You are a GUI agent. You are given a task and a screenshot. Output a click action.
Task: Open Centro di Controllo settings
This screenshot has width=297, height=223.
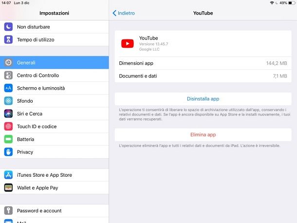click(x=55, y=75)
